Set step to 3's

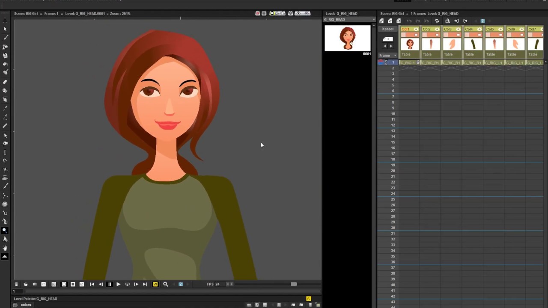[x=426, y=21]
